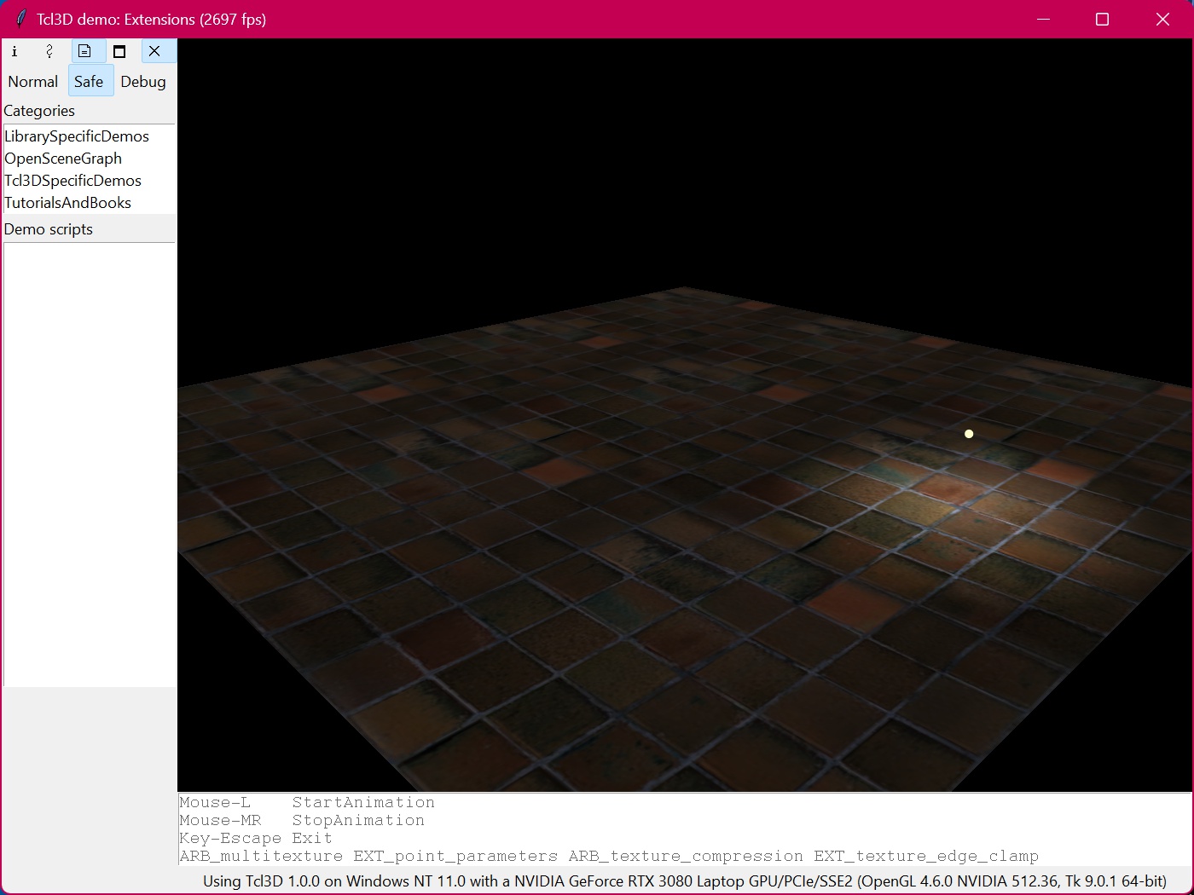Click the 'Mouse-L StartAnimation' help line
This screenshot has height=895, width=1194.
pyautogui.click(x=307, y=802)
